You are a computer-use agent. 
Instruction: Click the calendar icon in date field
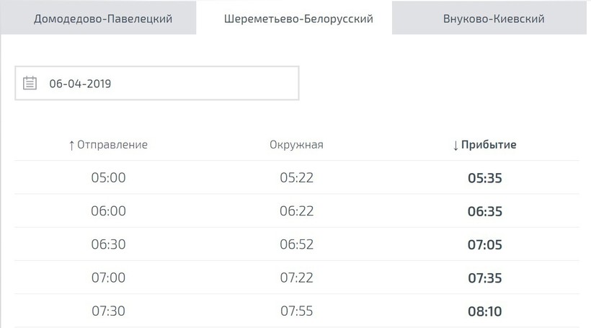click(30, 83)
